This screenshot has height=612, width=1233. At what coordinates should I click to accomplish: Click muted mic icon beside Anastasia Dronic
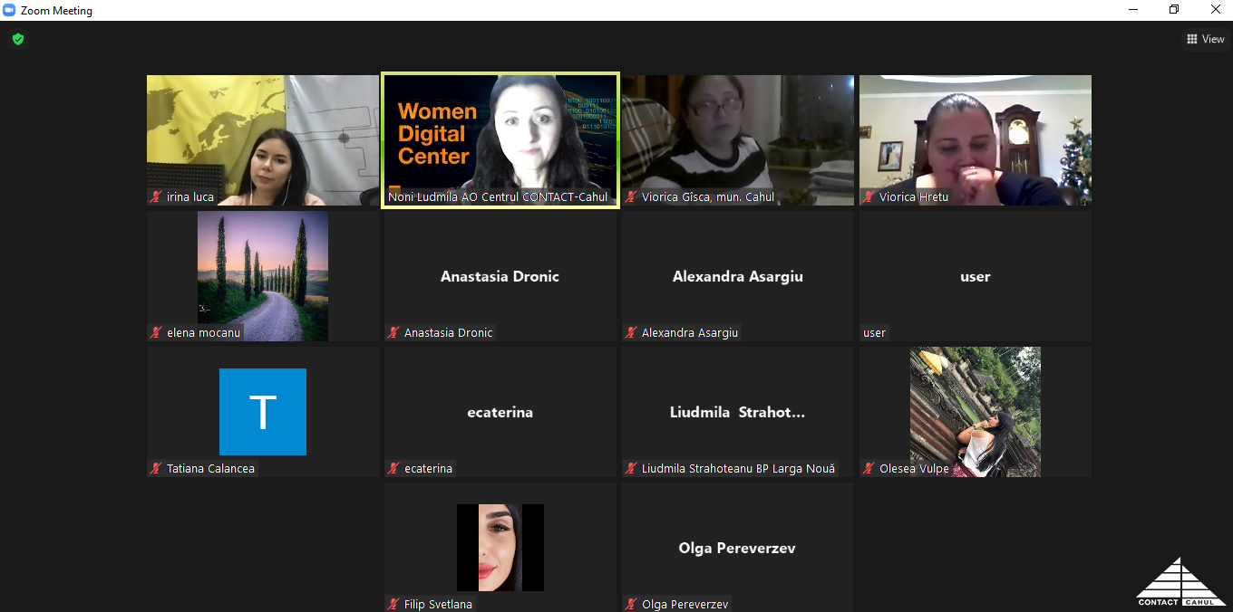pyautogui.click(x=394, y=333)
